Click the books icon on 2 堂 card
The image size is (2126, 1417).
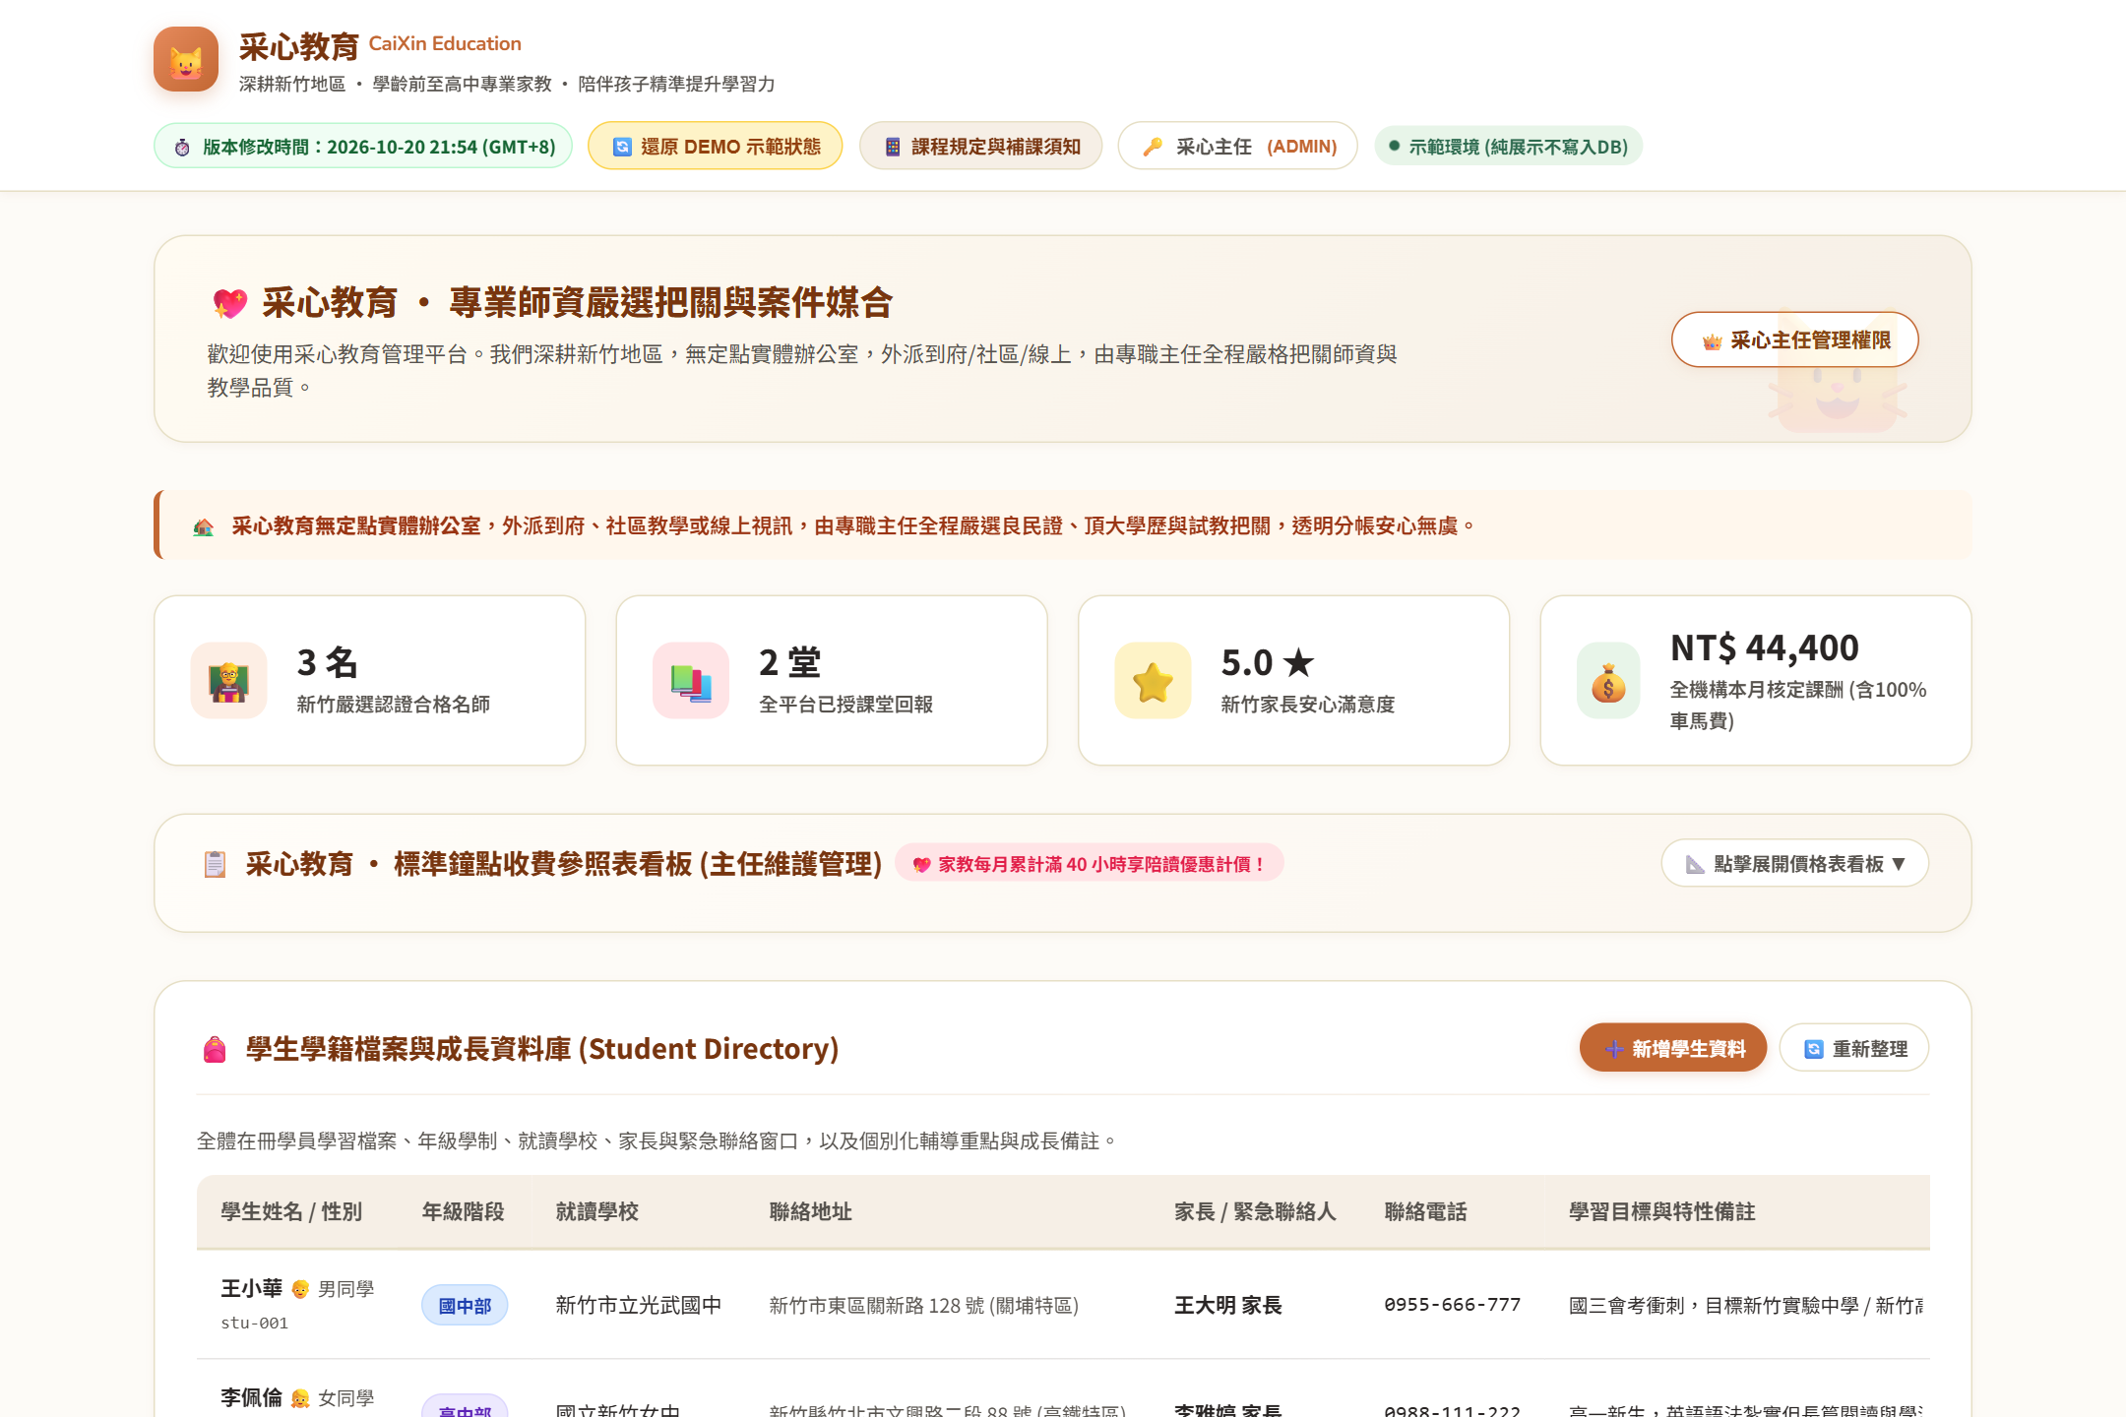pyautogui.click(x=691, y=680)
